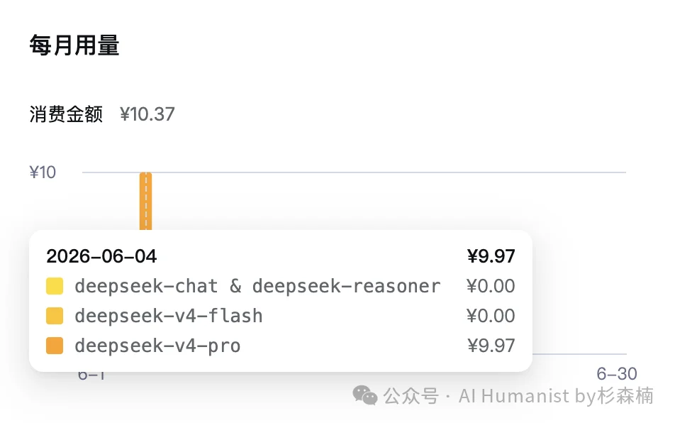
Task: Click the ¥10 y-axis label
Action: (x=43, y=172)
